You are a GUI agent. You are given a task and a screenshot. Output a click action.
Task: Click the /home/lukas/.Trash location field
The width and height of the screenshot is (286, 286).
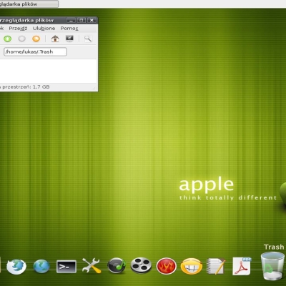tap(35, 51)
